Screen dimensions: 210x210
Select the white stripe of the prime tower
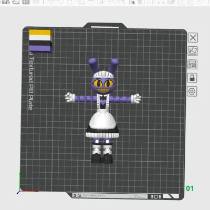(x=40, y=38)
